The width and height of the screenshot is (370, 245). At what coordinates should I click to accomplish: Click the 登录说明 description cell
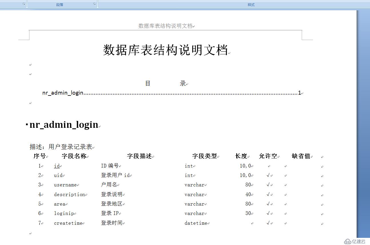click(x=112, y=194)
